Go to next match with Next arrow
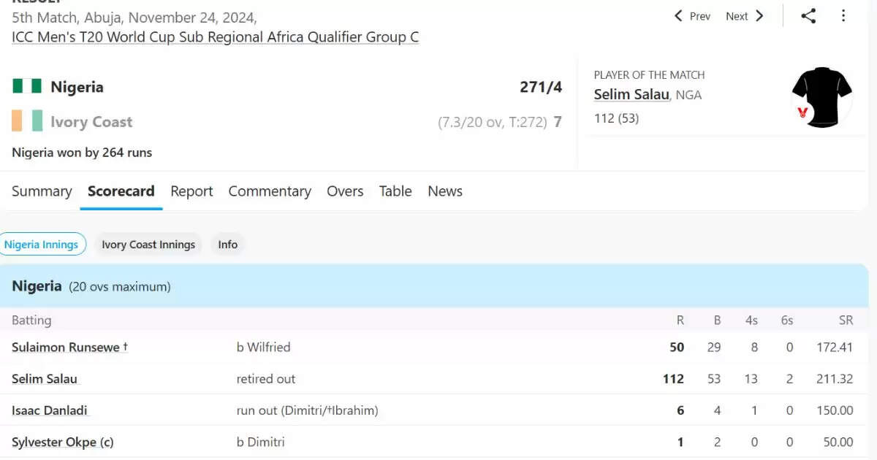Screen dimensions: 877x460 [x=745, y=16]
